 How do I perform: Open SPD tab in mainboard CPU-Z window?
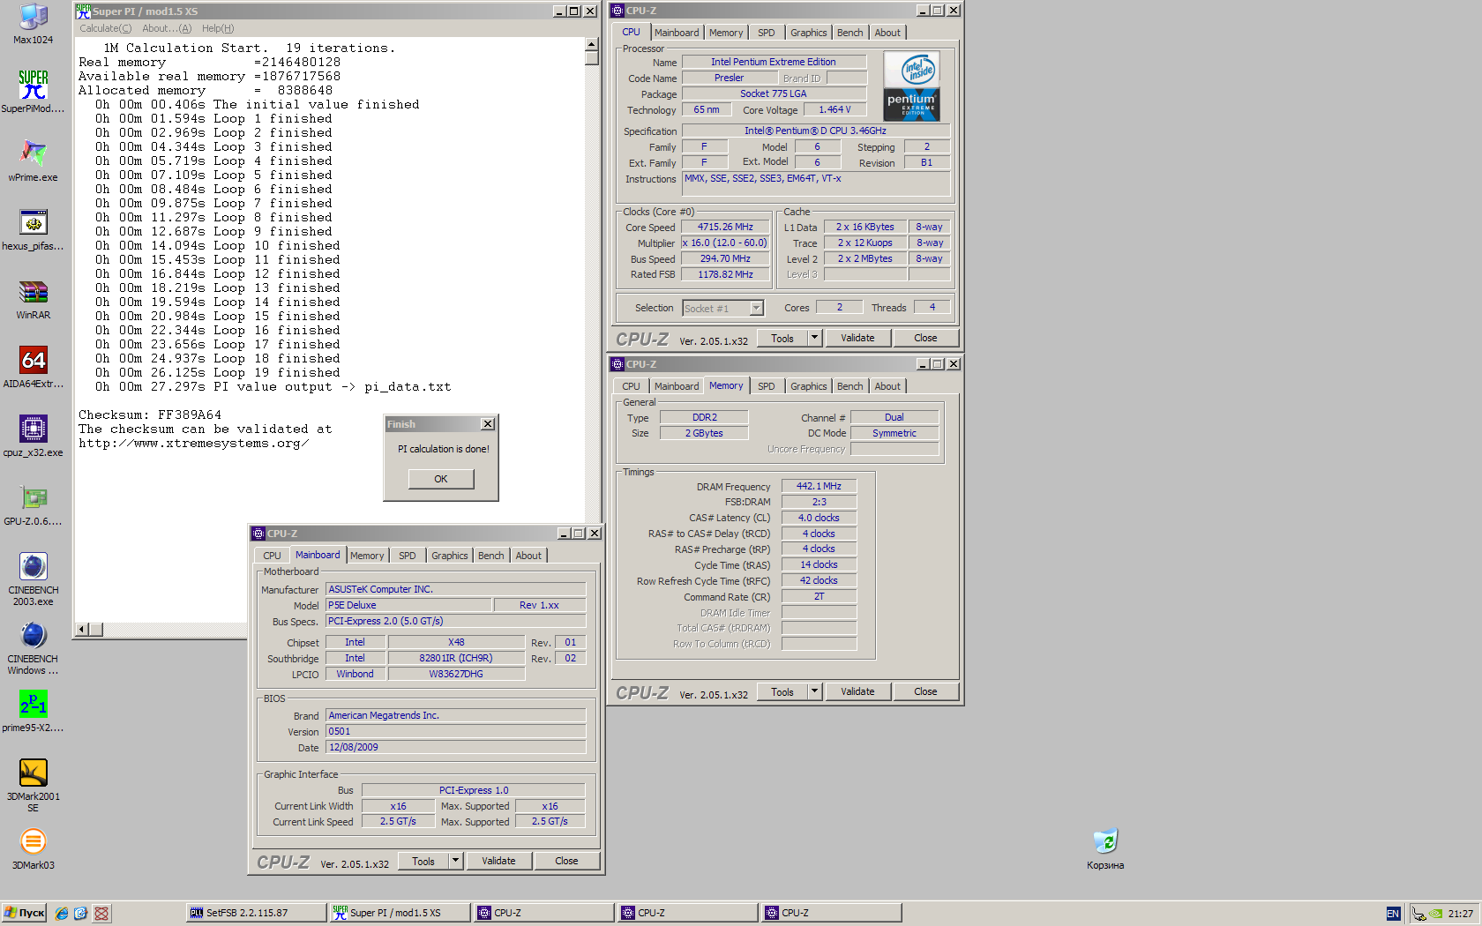[407, 556]
